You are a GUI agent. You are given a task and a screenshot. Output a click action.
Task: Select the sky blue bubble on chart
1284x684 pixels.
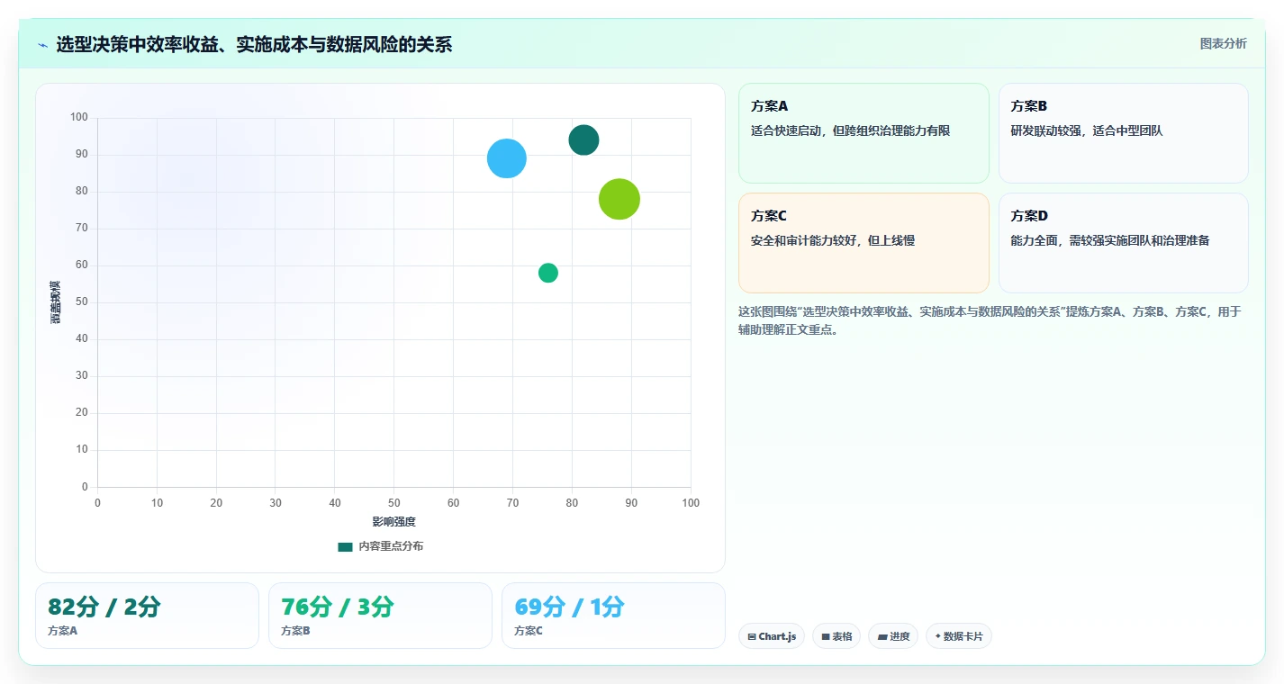(507, 158)
